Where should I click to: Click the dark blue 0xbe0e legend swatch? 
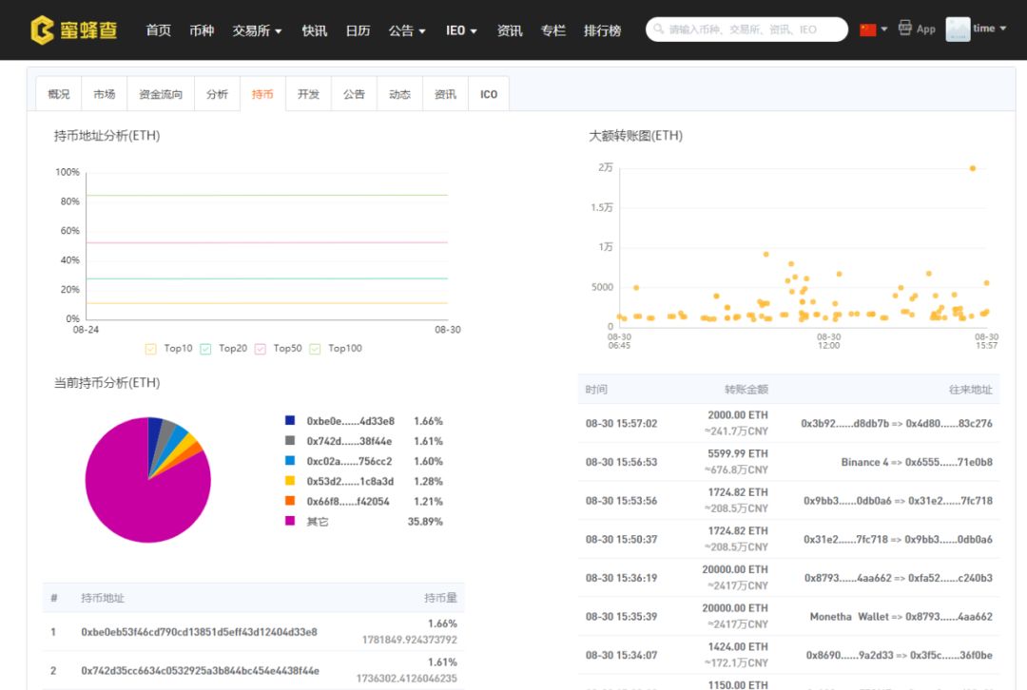coord(290,420)
